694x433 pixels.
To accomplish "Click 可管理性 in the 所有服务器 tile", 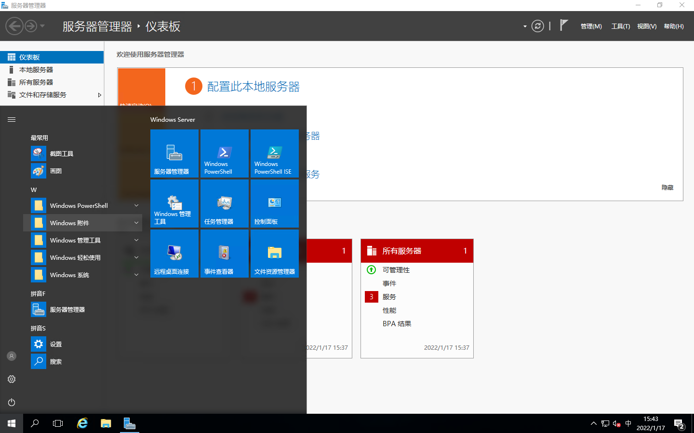I will (396, 270).
